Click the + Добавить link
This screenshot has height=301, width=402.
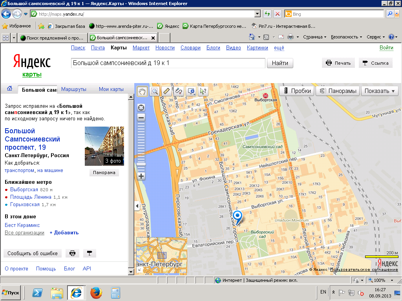point(64,233)
